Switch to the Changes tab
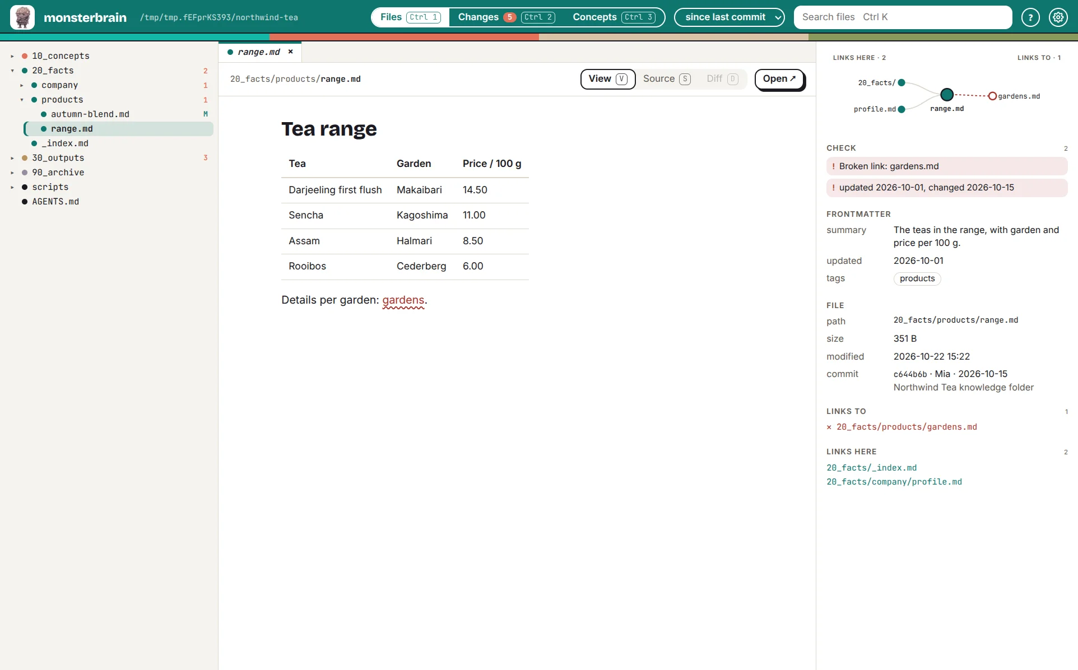The width and height of the screenshot is (1078, 670). pyautogui.click(x=506, y=17)
